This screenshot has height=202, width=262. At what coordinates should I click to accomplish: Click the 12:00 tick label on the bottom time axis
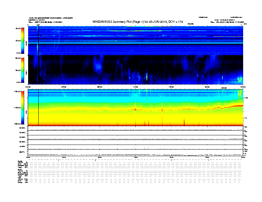click(136, 157)
